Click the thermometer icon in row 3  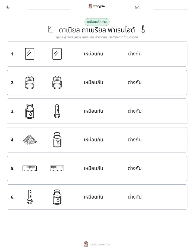(57, 111)
